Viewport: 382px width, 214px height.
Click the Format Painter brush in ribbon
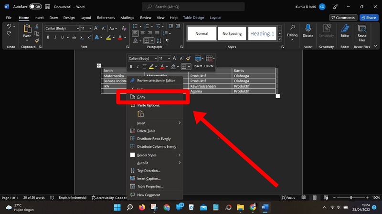click(37, 41)
